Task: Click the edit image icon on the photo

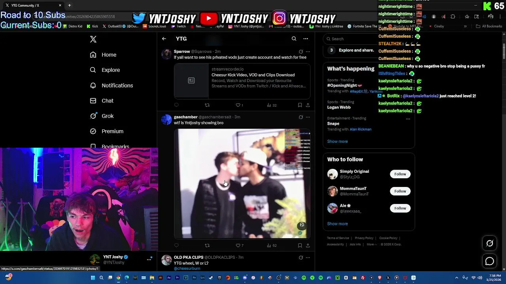Action: tap(302, 225)
